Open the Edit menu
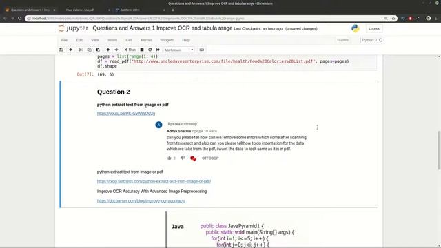Screen dimensions: 441x248 click(x=79, y=40)
